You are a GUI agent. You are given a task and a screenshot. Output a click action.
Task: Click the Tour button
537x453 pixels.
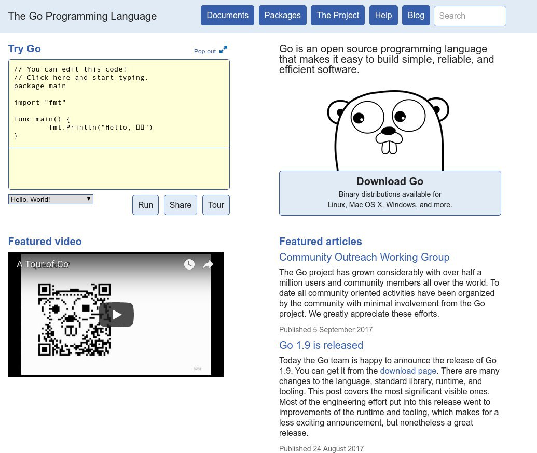pyautogui.click(x=216, y=205)
